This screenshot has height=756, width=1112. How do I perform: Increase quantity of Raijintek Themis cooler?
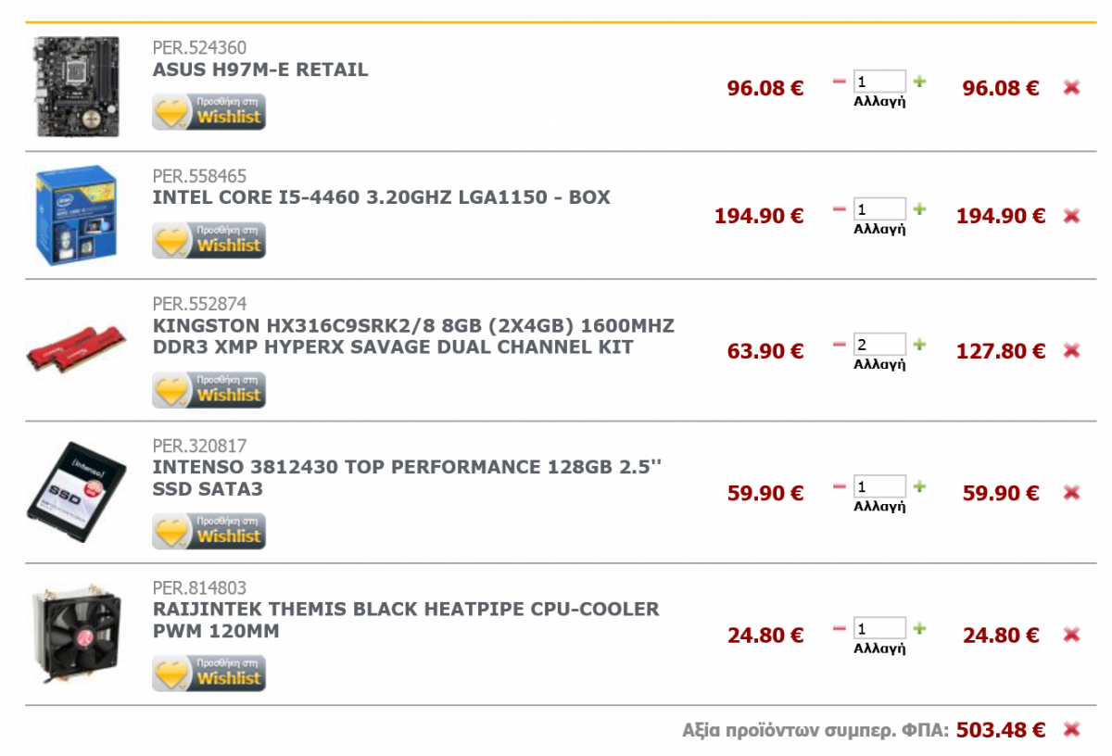919,628
